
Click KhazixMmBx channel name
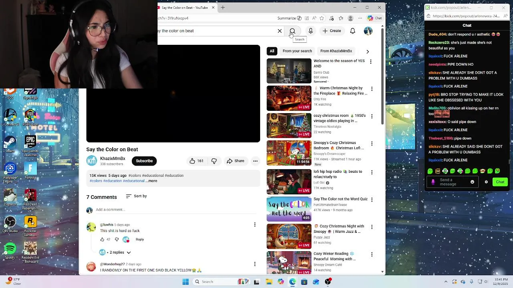[x=113, y=158]
